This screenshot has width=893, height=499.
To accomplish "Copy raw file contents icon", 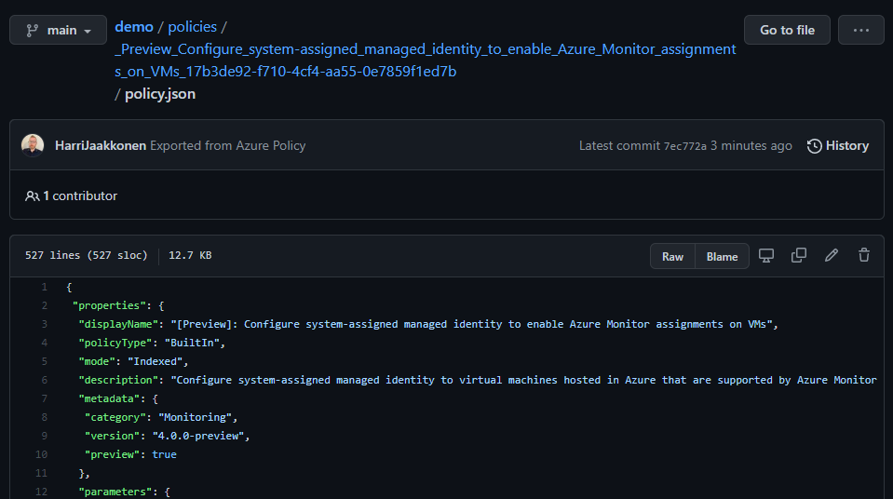I will point(798,256).
